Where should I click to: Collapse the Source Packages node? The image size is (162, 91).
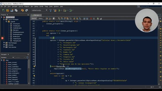click(4, 19)
